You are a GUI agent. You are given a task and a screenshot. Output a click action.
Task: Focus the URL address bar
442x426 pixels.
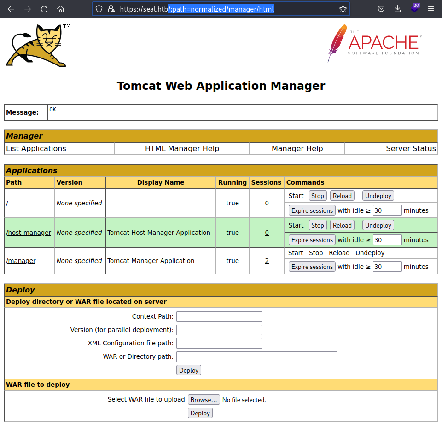click(x=221, y=9)
